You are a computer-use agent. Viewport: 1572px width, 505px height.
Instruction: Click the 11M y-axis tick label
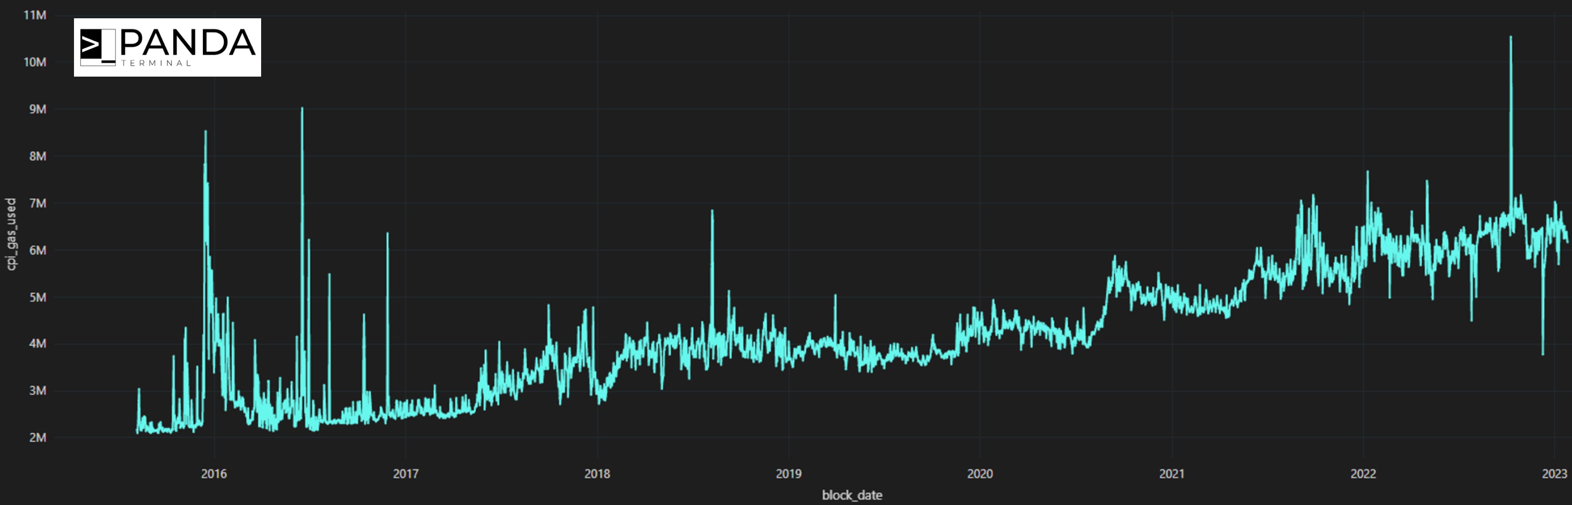tap(35, 15)
